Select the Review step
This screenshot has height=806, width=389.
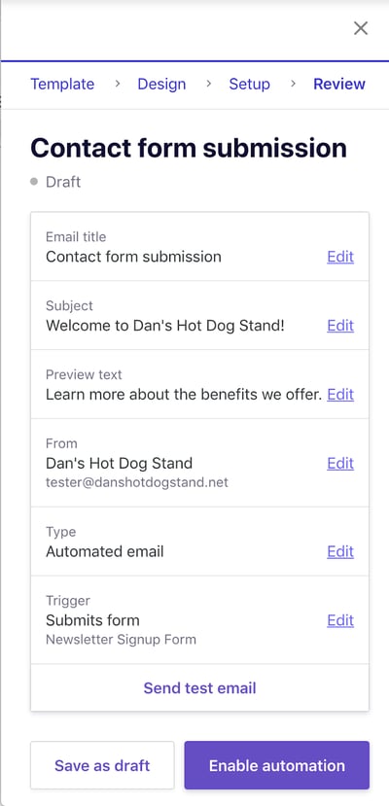coord(339,84)
